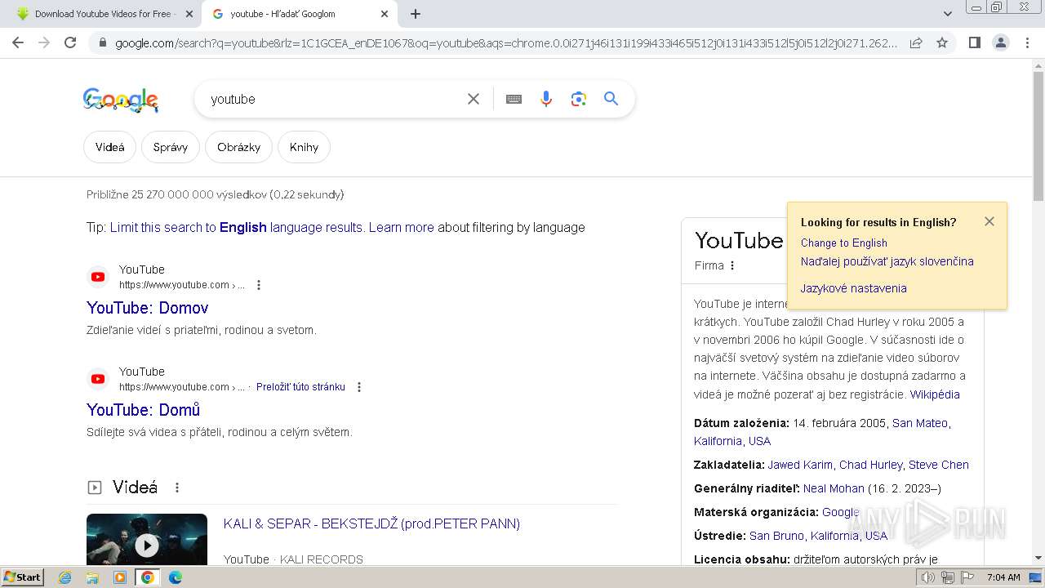
Task: Open the Windows Start menu
Action: (x=22, y=577)
